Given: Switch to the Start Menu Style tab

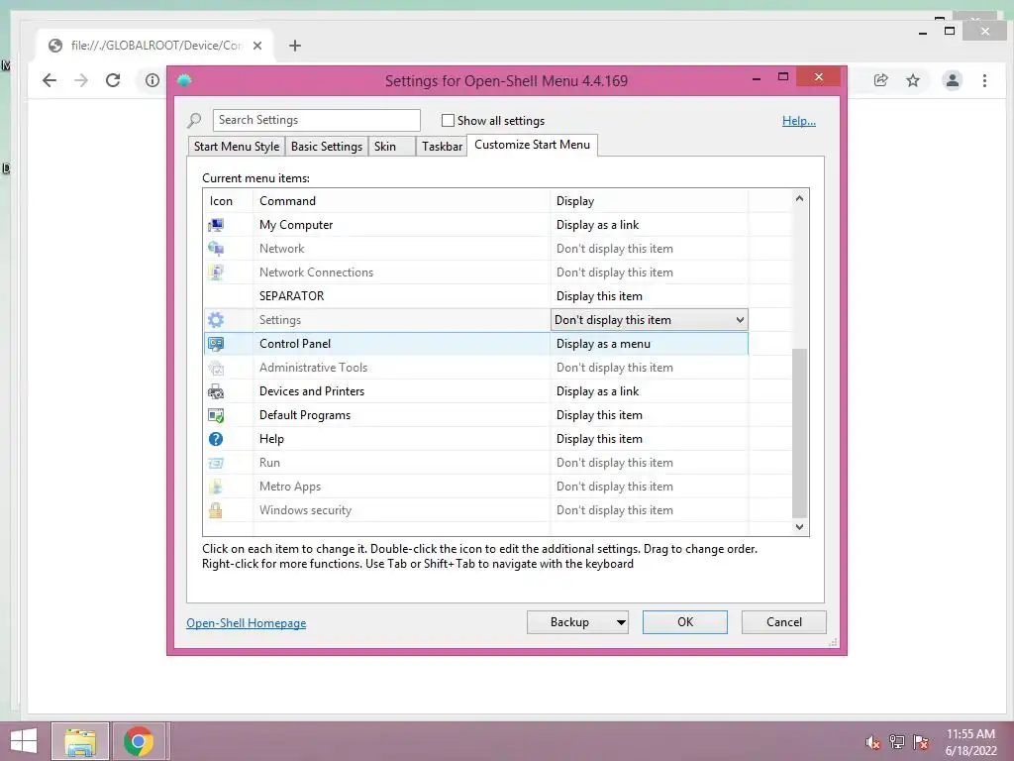Looking at the screenshot, I should 237,147.
